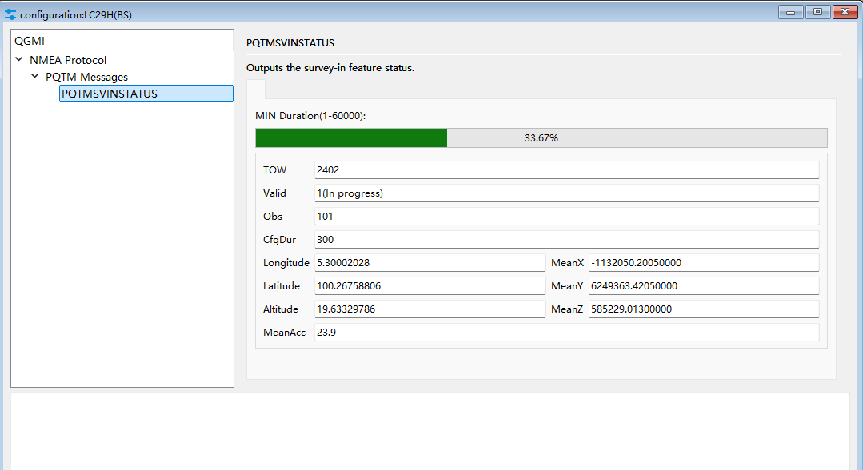Image resolution: width=863 pixels, height=470 pixels.
Task: Select the MeanZ coordinate field
Action: coord(704,309)
